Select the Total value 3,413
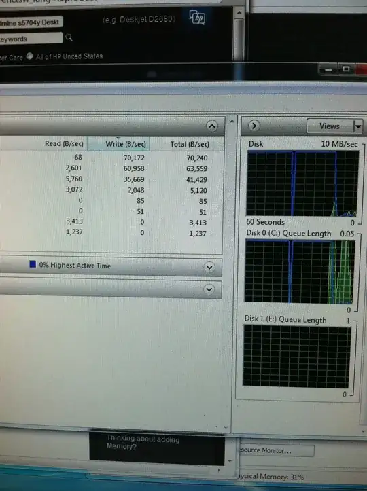The height and width of the screenshot is (491, 367). [198, 223]
